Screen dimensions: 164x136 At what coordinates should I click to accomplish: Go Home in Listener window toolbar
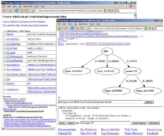[x=82, y=28]
